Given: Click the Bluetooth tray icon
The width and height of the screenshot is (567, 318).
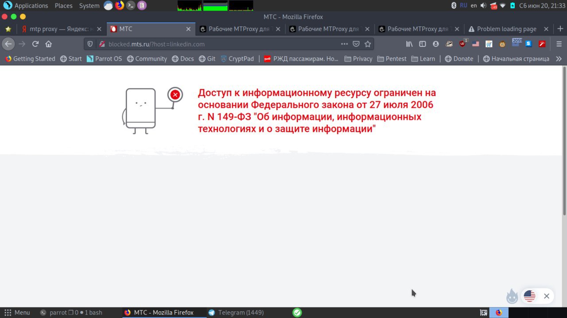Looking at the screenshot, I should [454, 6].
